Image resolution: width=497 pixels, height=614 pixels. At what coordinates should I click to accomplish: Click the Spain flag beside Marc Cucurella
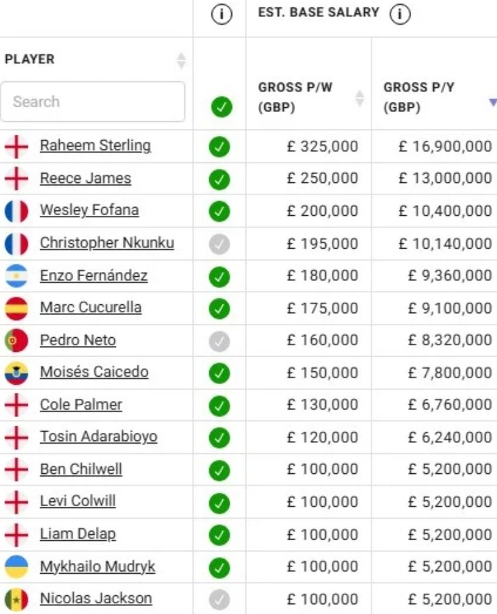(x=17, y=308)
